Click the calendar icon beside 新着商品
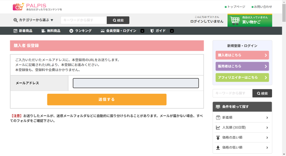 click(x=15, y=31)
